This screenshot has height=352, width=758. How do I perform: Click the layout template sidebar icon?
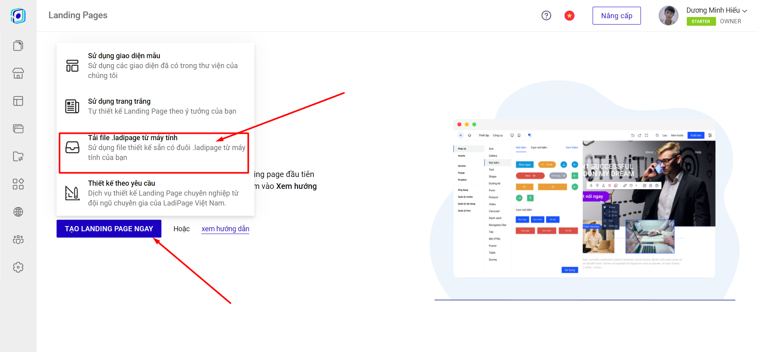pos(18,101)
